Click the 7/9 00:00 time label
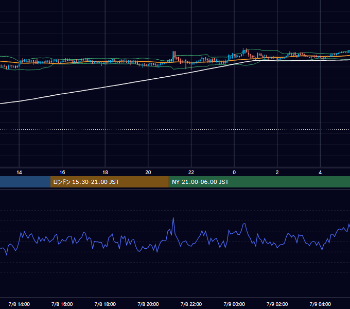The width and height of the screenshot is (350, 309). [x=234, y=304]
